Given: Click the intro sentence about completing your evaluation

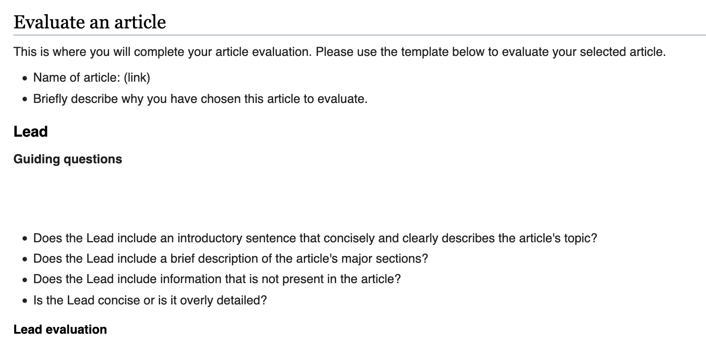Looking at the screenshot, I should tap(340, 52).
